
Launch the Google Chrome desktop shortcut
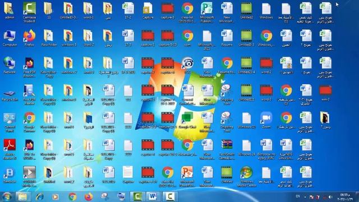click(x=29, y=122)
